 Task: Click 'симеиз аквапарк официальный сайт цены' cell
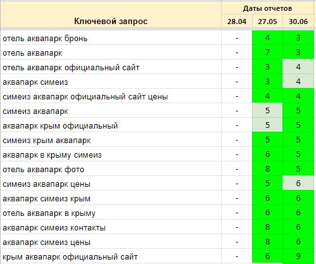coord(111,96)
